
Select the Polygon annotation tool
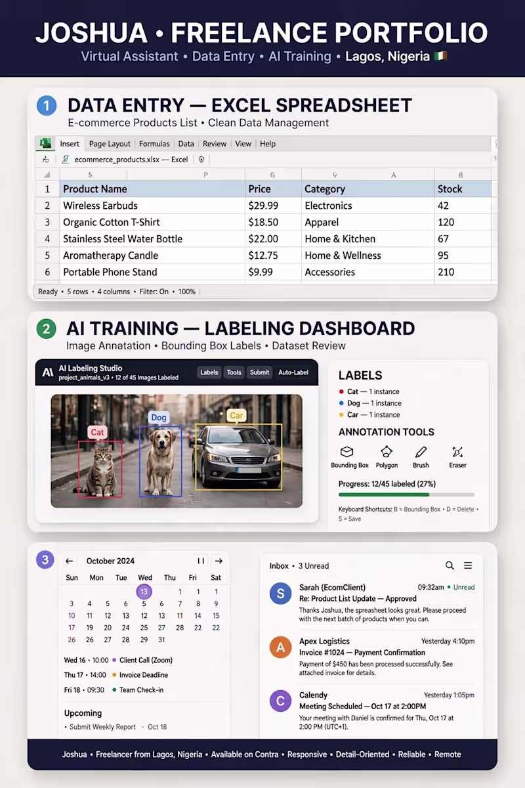point(387,457)
